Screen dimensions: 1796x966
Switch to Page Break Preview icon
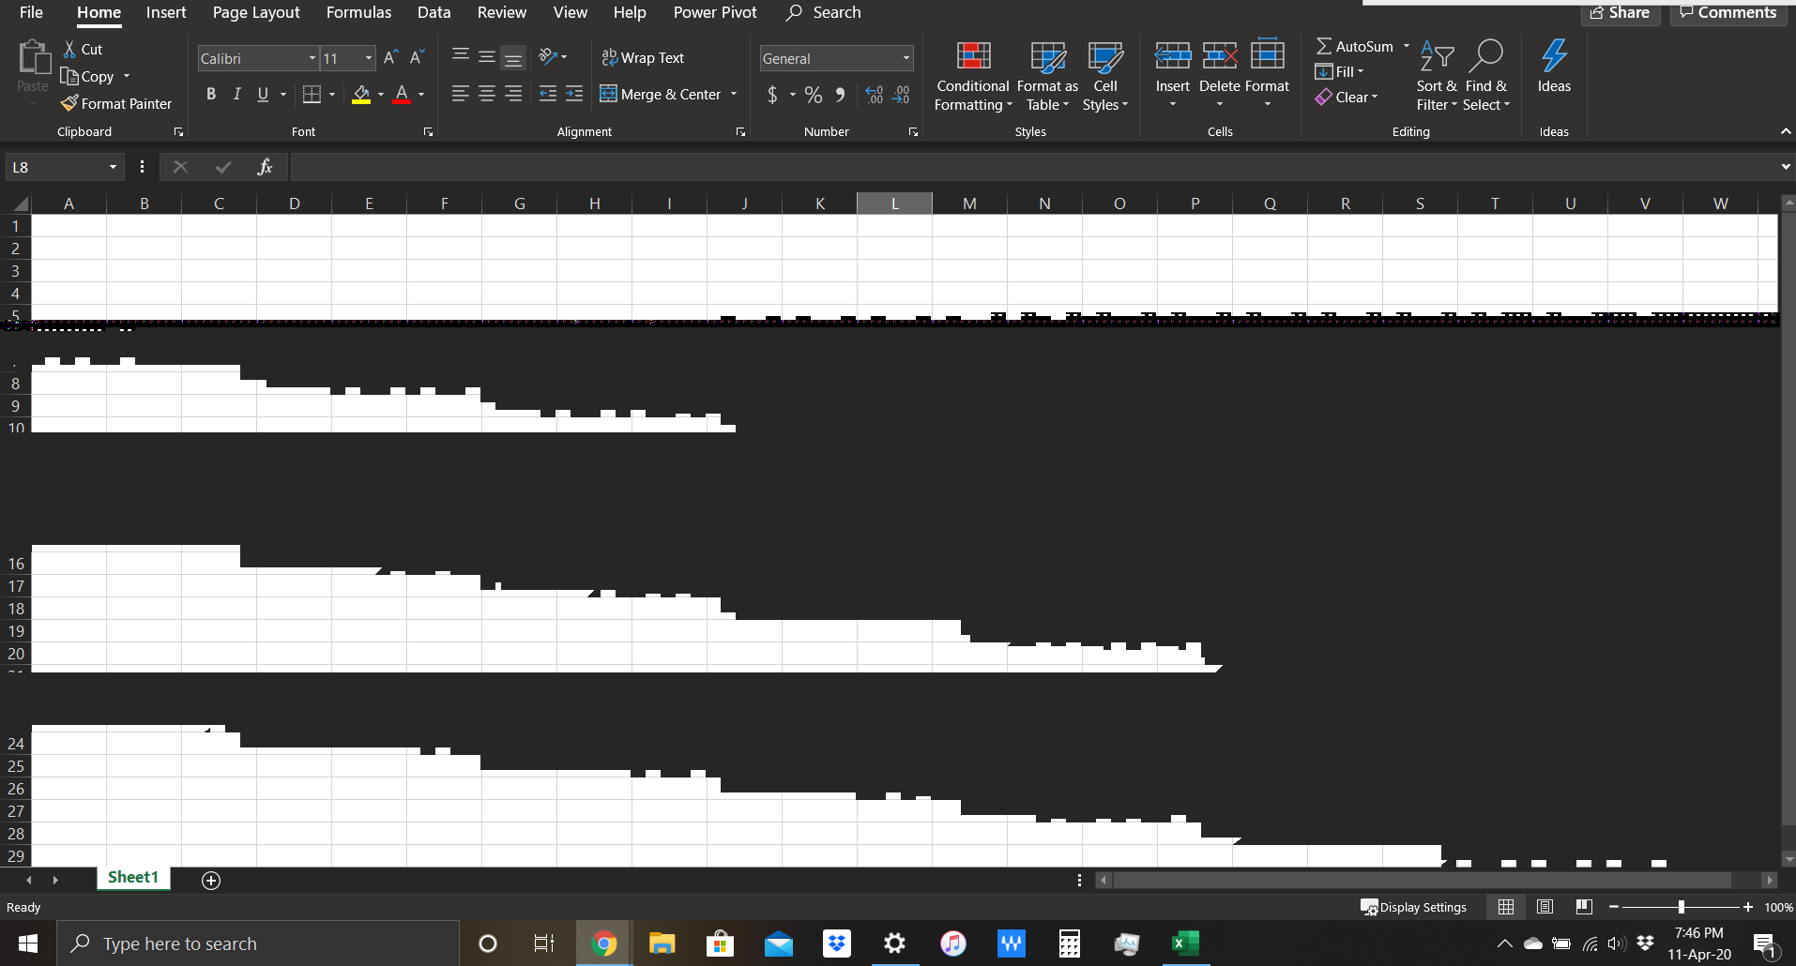coord(1584,907)
